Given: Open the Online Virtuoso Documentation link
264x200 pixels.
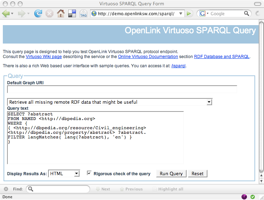Looking at the screenshot, I should click(x=148, y=56).
